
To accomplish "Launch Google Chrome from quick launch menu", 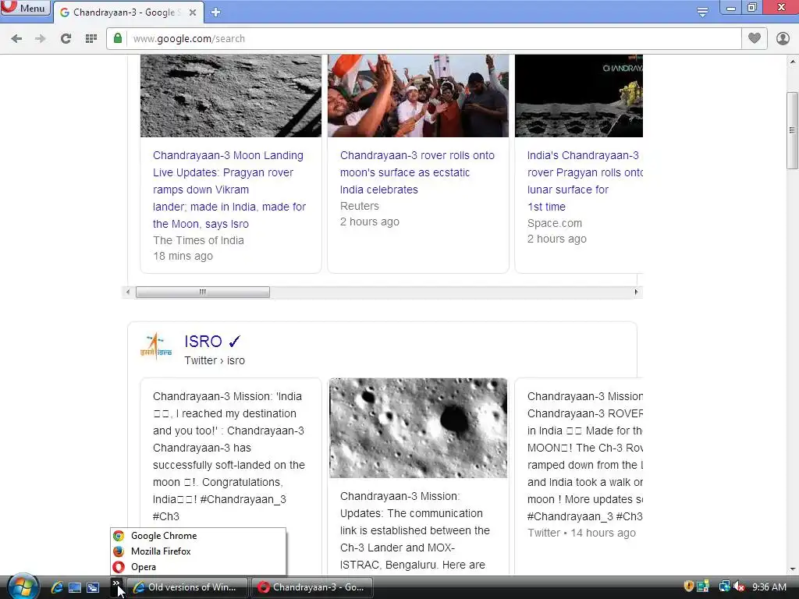I will pyautogui.click(x=198, y=535).
